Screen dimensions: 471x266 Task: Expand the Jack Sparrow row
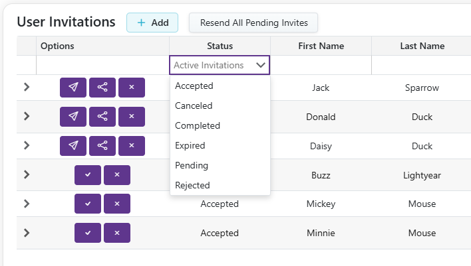click(x=27, y=87)
